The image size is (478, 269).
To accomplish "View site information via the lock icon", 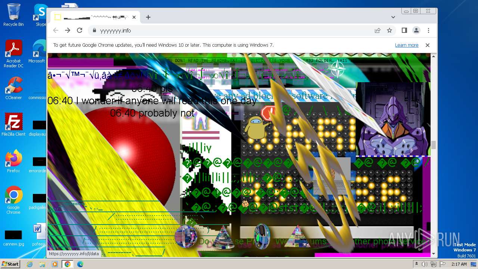I will pyautogui.click(x=94, y=31).
